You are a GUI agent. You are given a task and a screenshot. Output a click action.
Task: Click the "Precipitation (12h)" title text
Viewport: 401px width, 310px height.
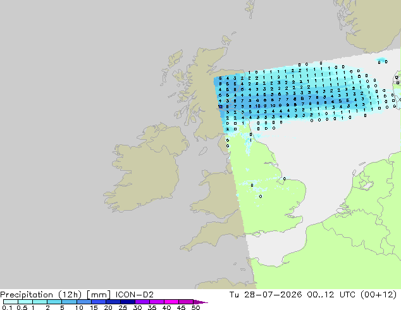point(41,295)
